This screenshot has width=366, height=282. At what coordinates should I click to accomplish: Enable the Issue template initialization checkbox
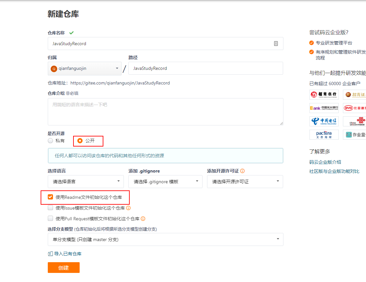point(50,208)
